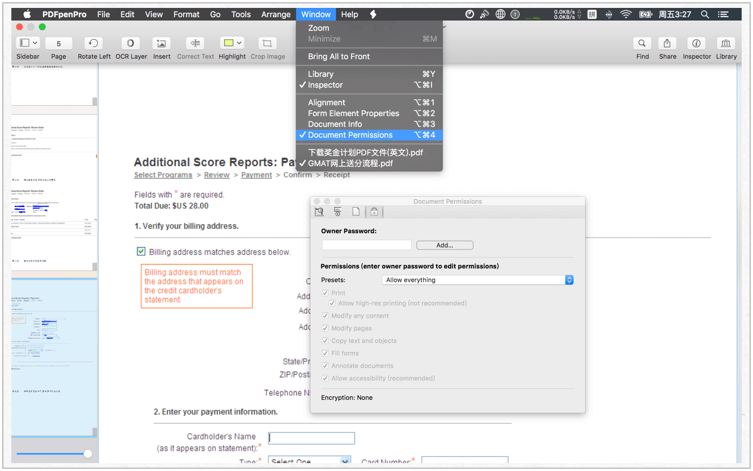The image size is (753, 471).
Task: Open Notification Center list icon
Action: pyautogui.click(x=724, y=14)
